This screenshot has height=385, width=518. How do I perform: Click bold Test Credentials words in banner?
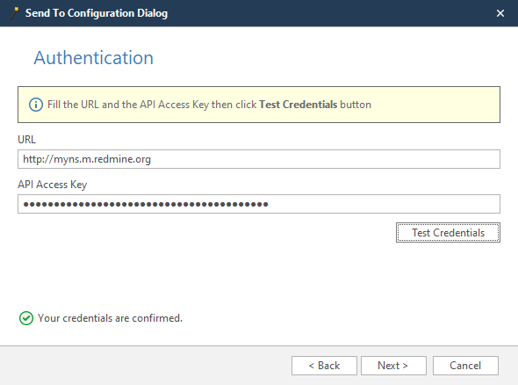click(298, 105)
